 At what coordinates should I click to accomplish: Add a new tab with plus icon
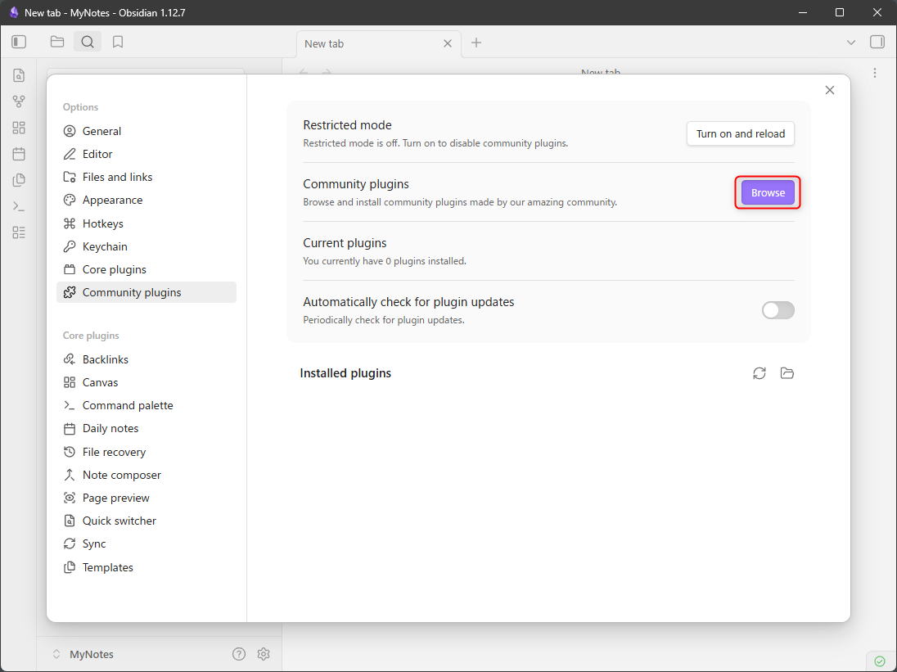tap(476, 43)
